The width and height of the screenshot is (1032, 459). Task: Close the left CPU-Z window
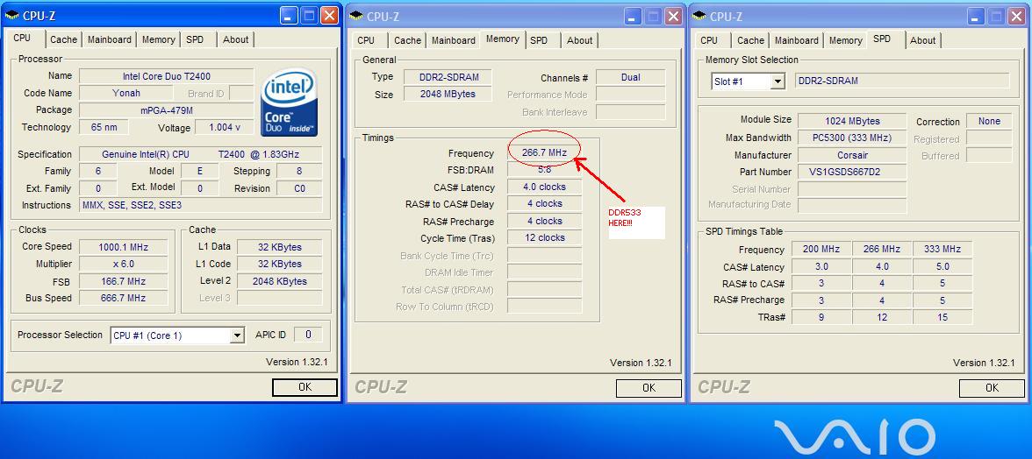pos(328,16)
